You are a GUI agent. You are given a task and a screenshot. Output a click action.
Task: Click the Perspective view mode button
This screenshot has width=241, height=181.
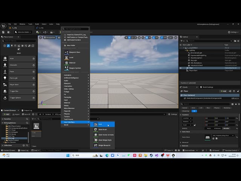click(49, 38)
